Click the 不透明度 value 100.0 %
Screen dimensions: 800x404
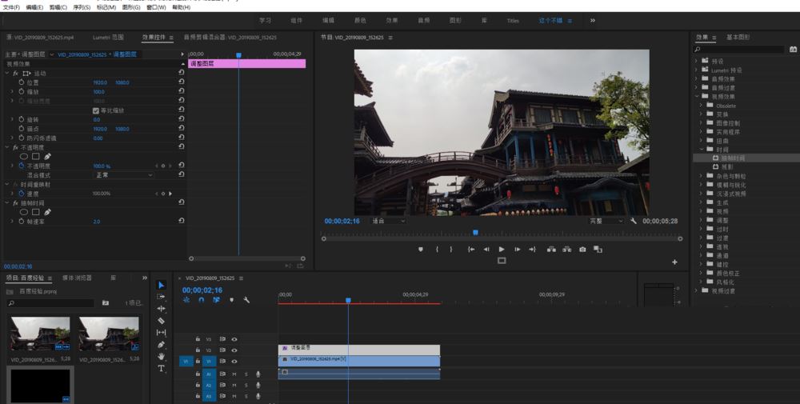point(102,166)
